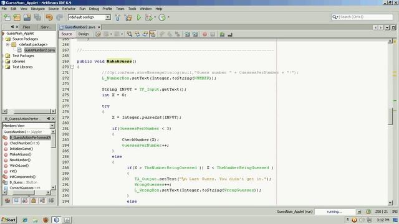Click Find Selection magnifier in editor toolbar

coord(130,34)
